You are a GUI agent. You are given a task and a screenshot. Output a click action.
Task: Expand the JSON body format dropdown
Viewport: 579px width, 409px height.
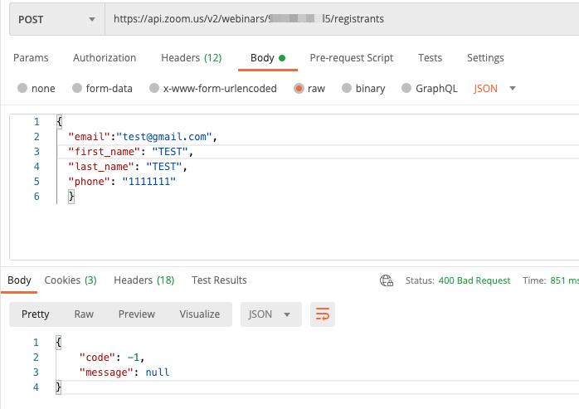(494, 89)
